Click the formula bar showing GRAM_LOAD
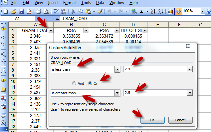This screenshot has height=132, width=211. pyautogui.click(x=135, y=18)
